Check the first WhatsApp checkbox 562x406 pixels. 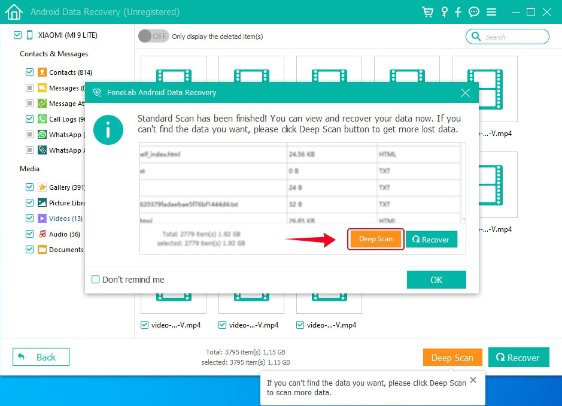point(30,134)
